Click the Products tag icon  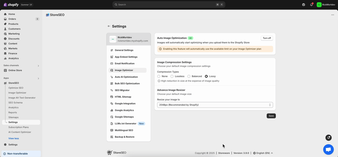pyautogui.click(x=5, y=24)
